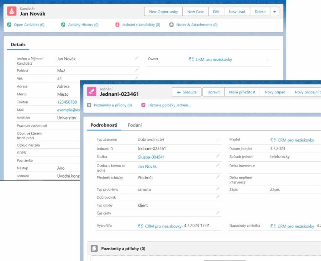The width and height of the screenshot is (321, 261).
Task: Click the edit pencil for Služba field
Action: click(218, 156)
